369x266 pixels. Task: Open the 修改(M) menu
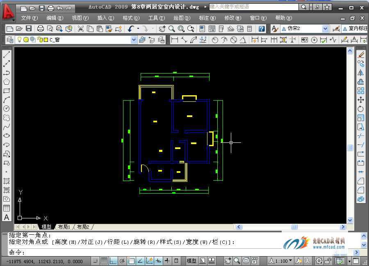(233, 18)
